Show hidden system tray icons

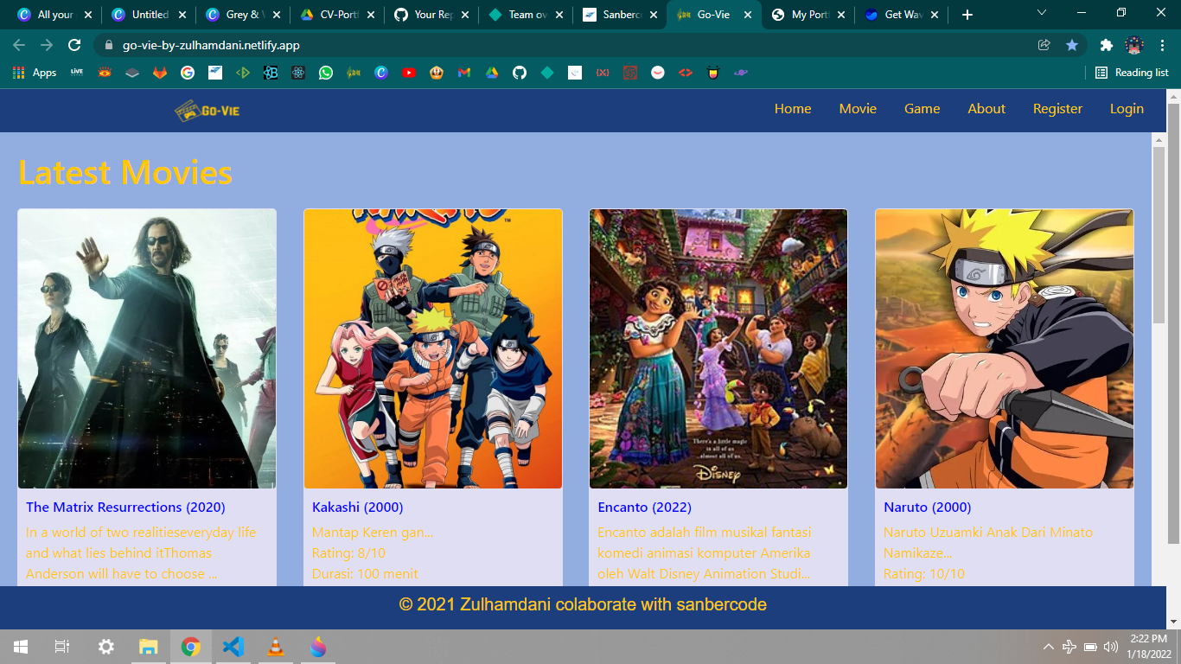pos(1049,647)
